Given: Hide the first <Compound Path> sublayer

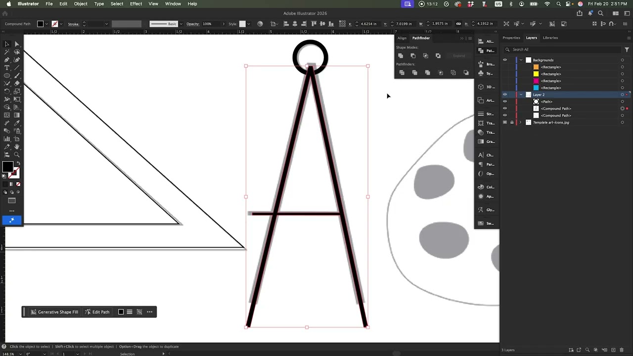Looking at the screenshot, I should [x=505, y=108].
